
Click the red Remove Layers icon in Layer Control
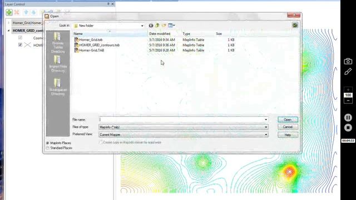pos(17,12)
